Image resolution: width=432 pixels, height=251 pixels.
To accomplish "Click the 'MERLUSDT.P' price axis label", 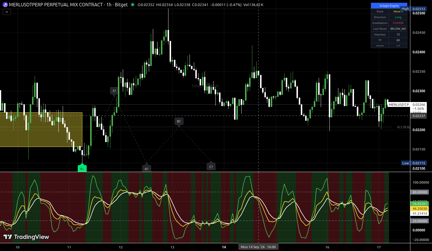I will click(x=399, y=105).
